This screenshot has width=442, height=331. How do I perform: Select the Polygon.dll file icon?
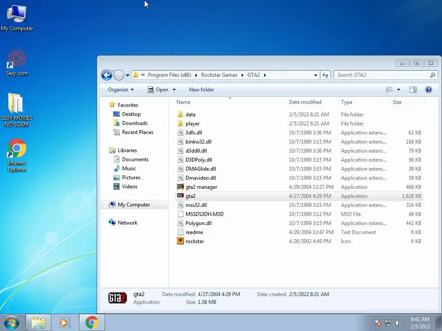[180, 223]
